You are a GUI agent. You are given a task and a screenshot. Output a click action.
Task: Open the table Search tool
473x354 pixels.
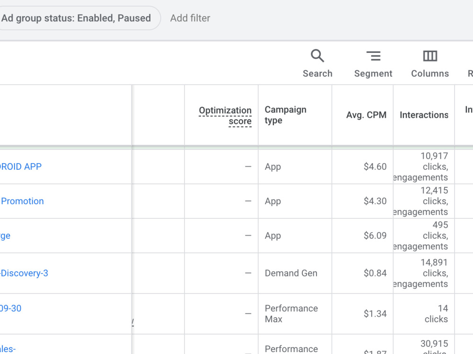(317, 64)
